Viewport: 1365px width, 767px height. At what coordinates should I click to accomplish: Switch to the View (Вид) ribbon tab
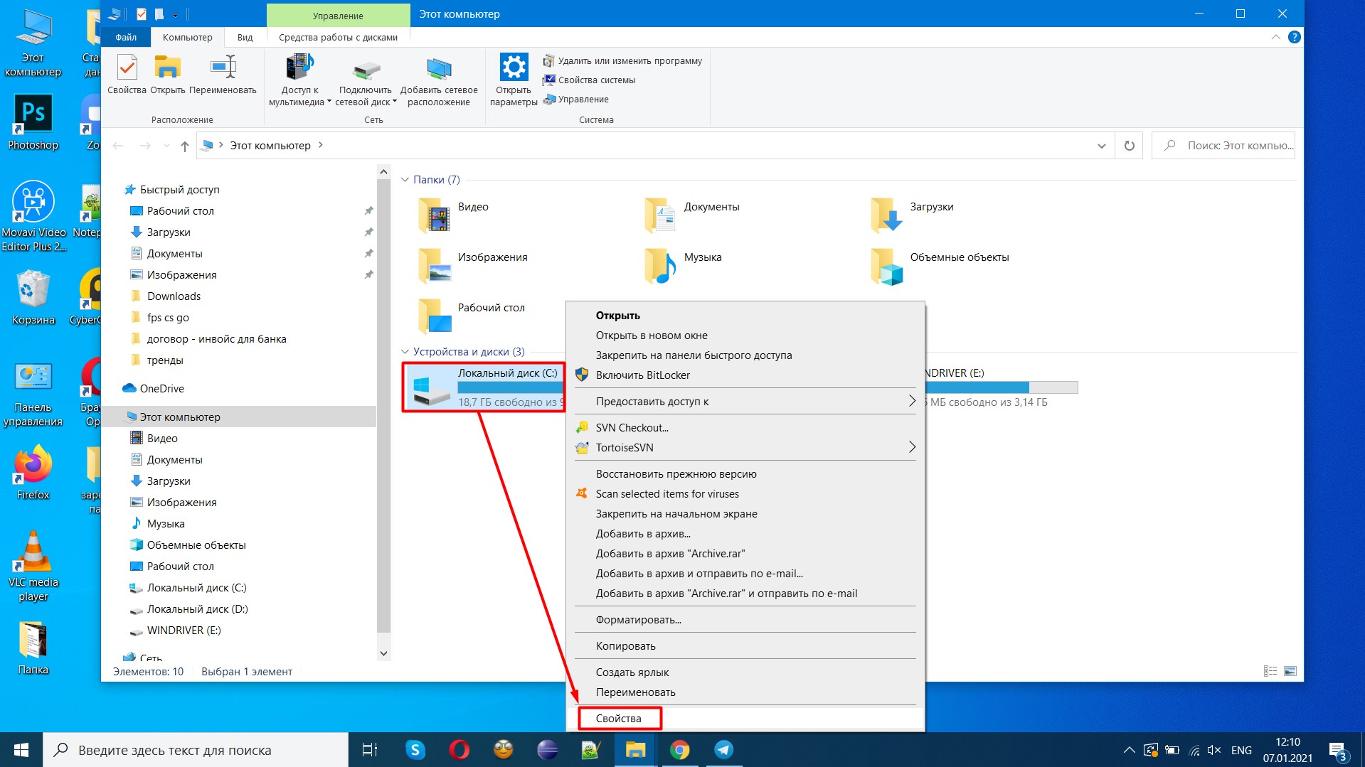245,37
